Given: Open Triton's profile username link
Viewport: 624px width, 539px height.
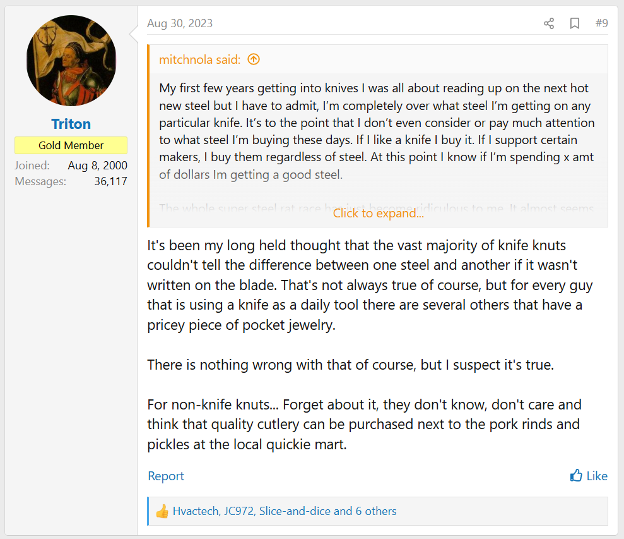Looking at the screenshot, I should pos(71,124).
